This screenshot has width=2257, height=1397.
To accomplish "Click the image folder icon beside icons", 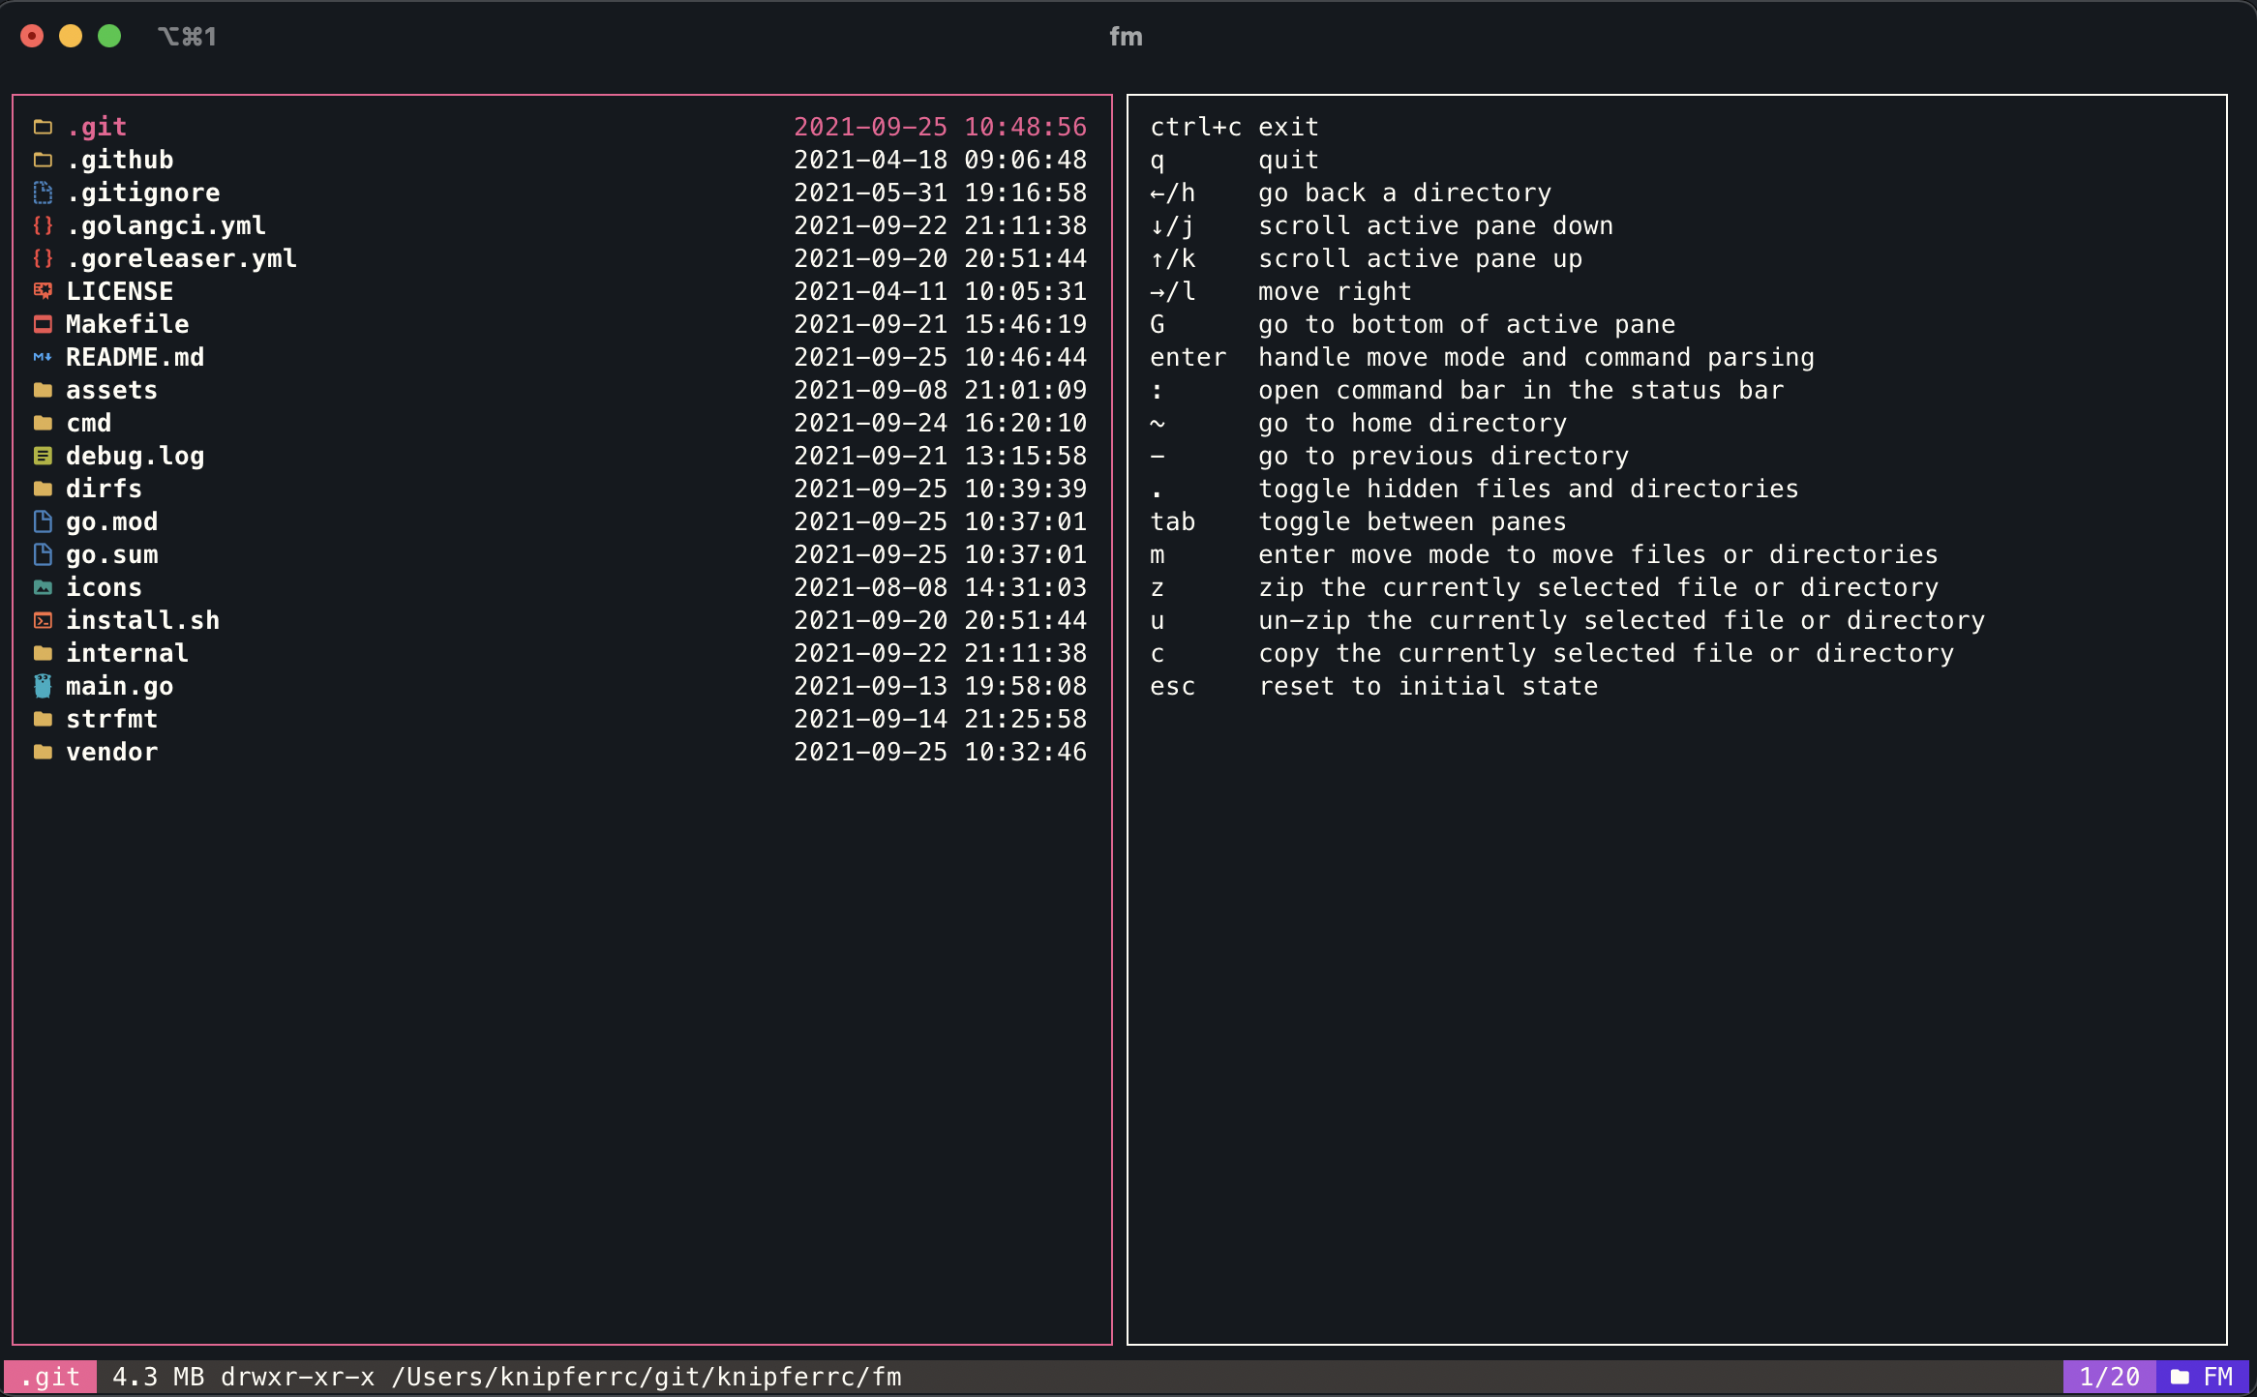I will 43,587.
